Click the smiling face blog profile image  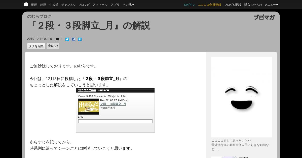[x=242, y=97]
